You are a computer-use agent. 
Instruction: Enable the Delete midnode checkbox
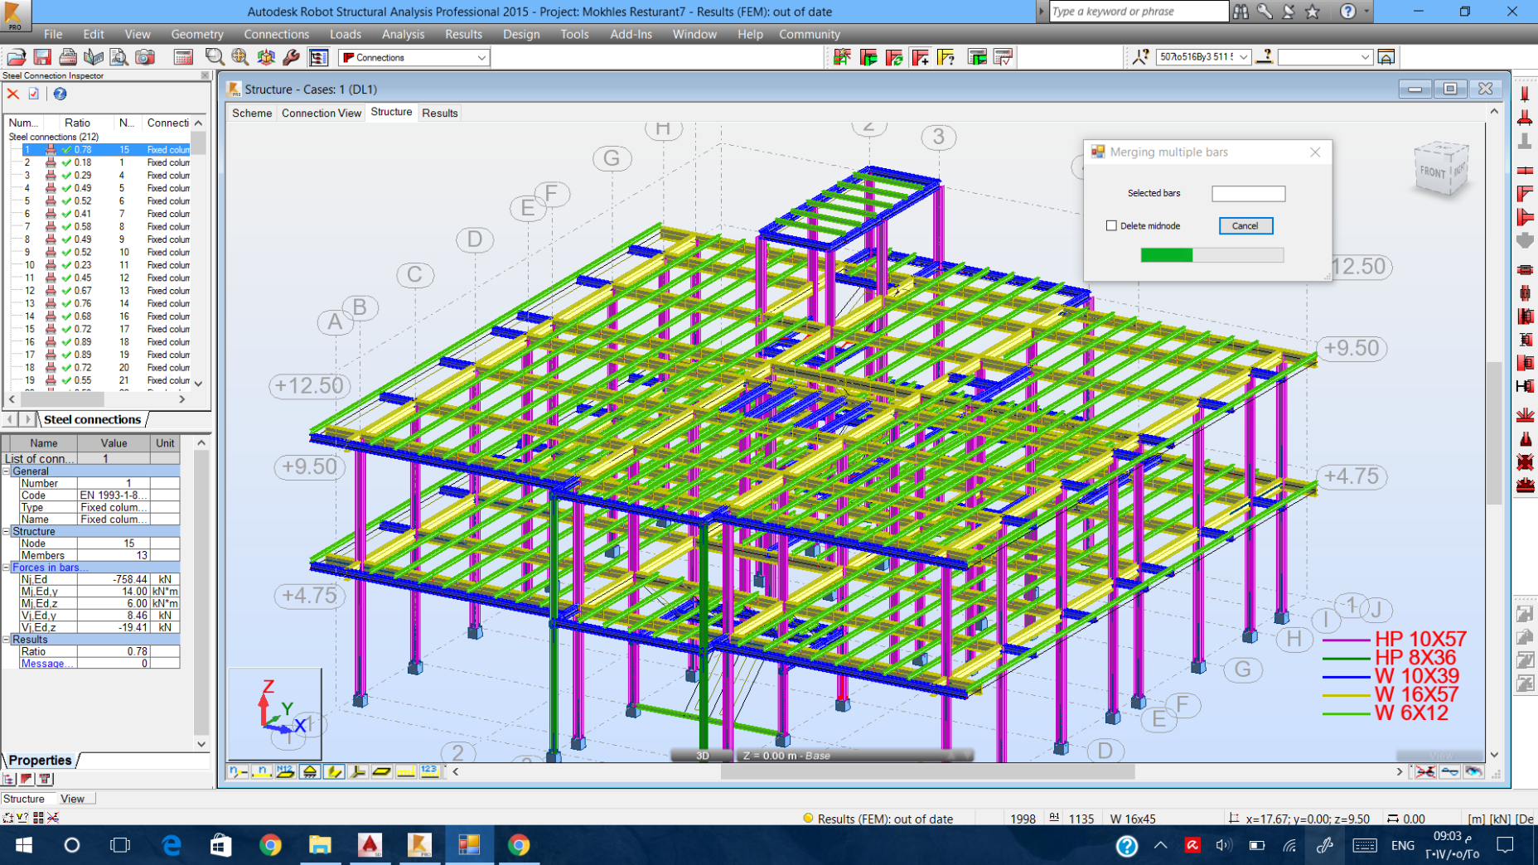coord(1111,225)
